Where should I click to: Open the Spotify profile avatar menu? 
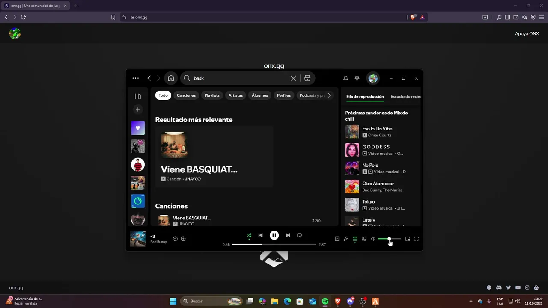point(373,78)
